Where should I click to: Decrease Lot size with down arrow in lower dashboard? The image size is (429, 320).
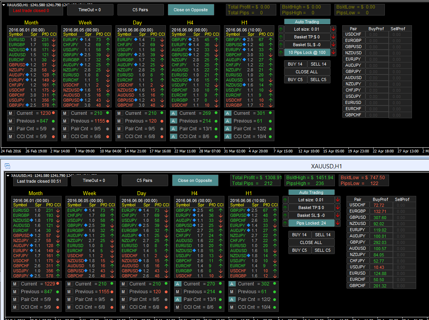[338, 200]
